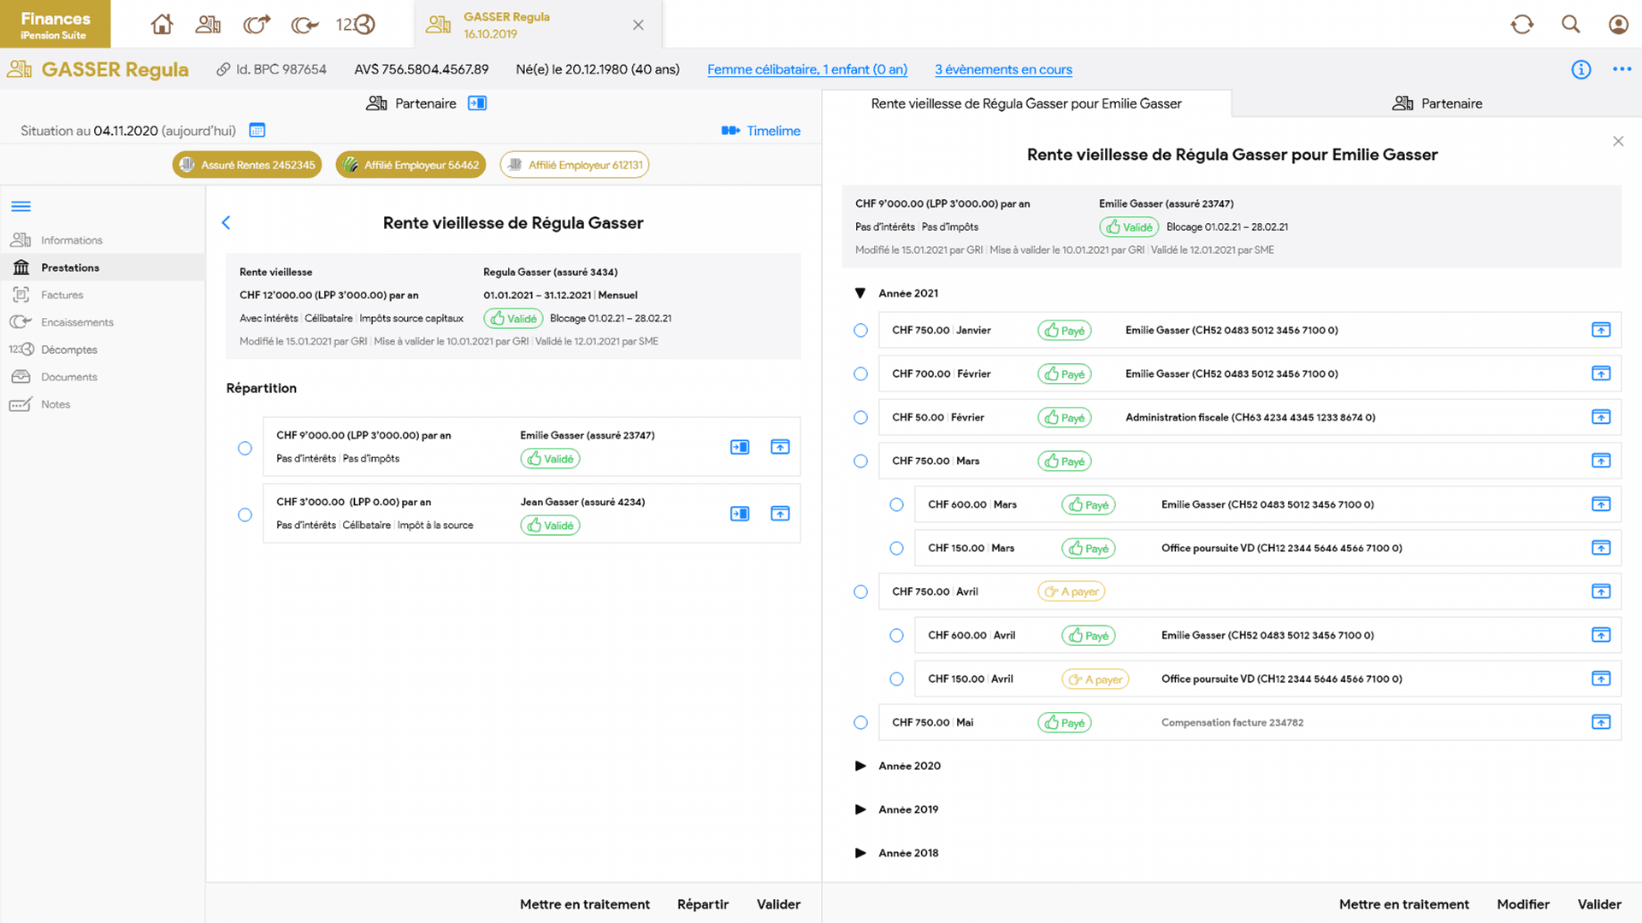
Task: Open the three-dots more menu
Action: (1621, 69)
